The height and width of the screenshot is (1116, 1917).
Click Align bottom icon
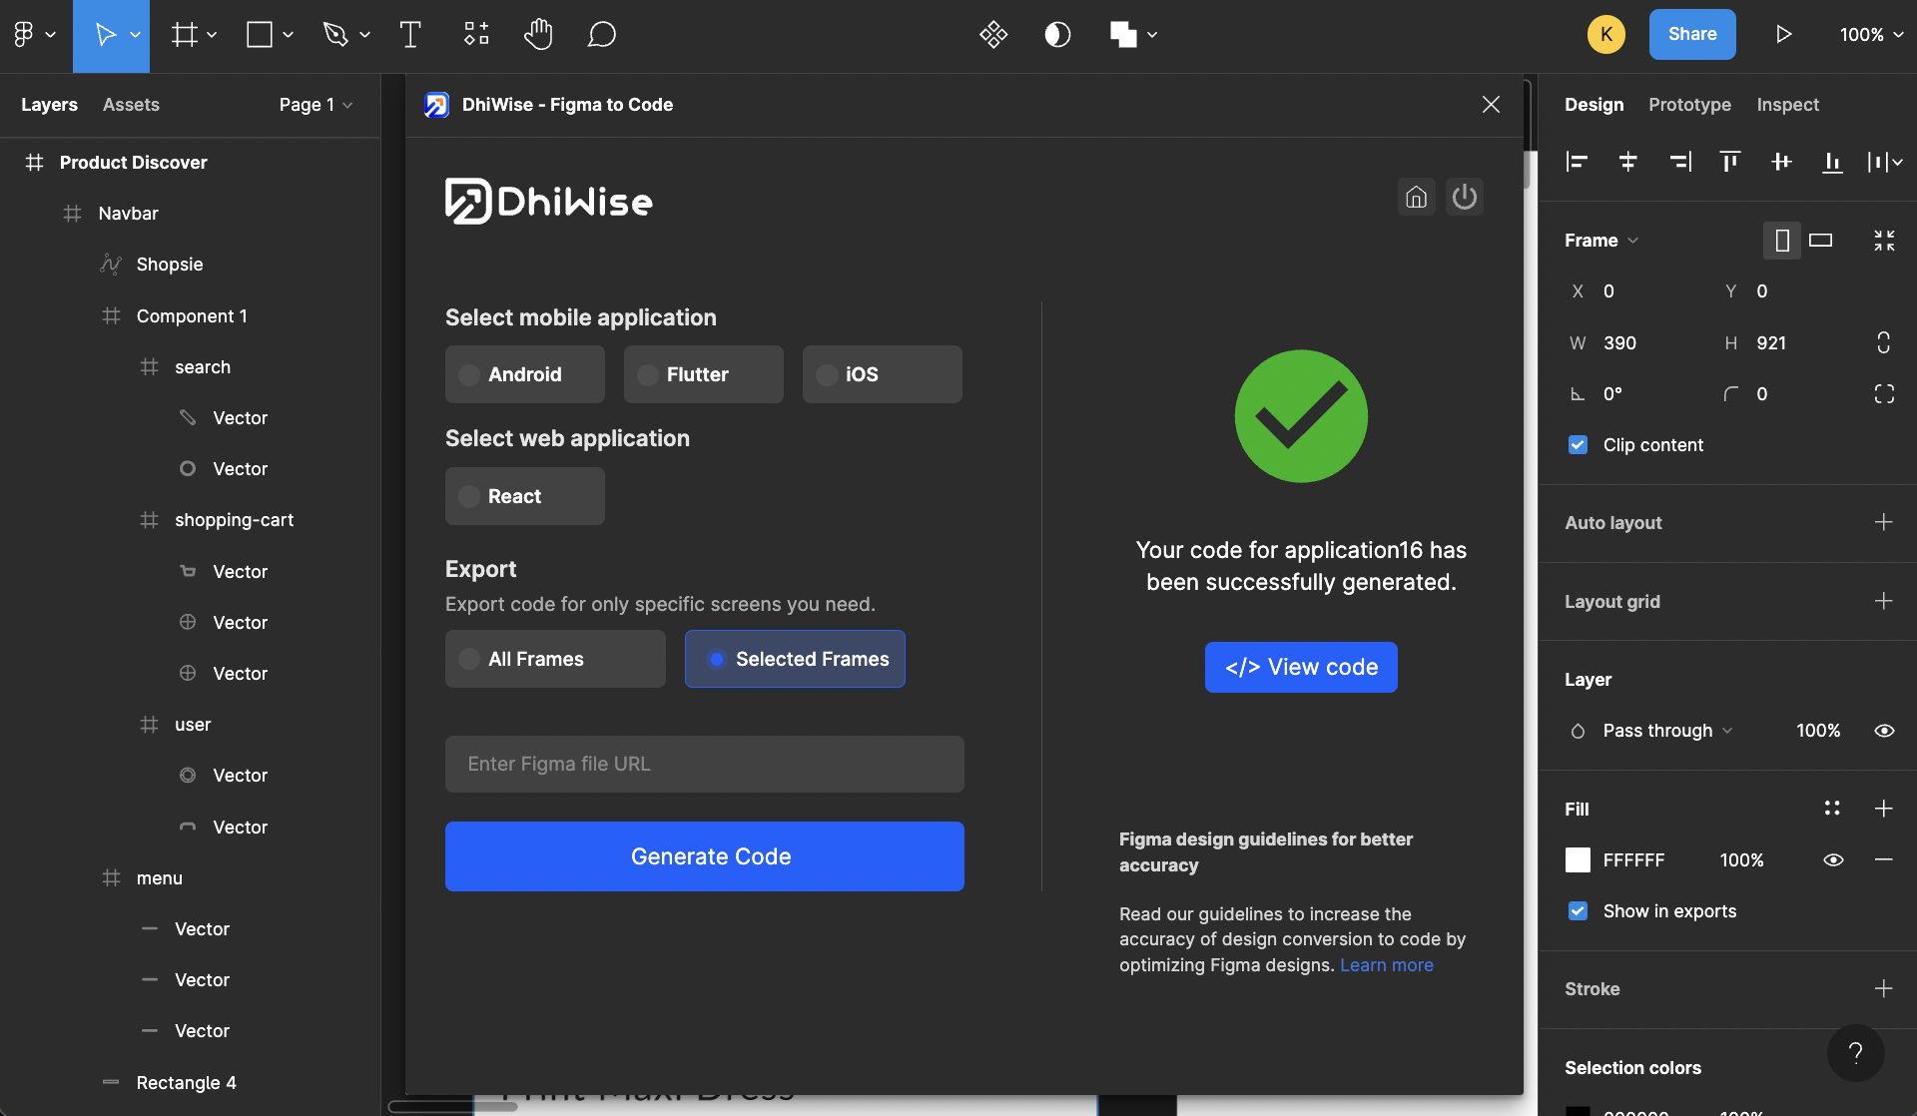coord(1832,162)
